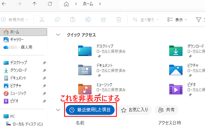Select ローカル ディスク (C:) in sidebar

25,124
